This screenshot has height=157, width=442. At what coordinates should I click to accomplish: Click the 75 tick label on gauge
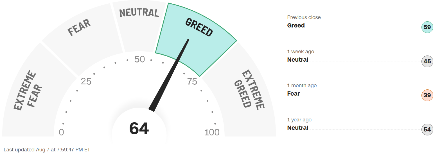192,82
